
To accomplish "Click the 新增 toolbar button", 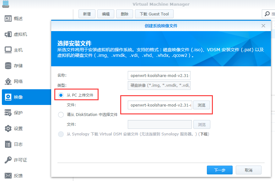I will coord(87,14).
